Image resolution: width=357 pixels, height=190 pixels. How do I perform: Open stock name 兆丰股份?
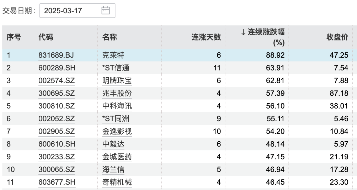tap(117, 93)
